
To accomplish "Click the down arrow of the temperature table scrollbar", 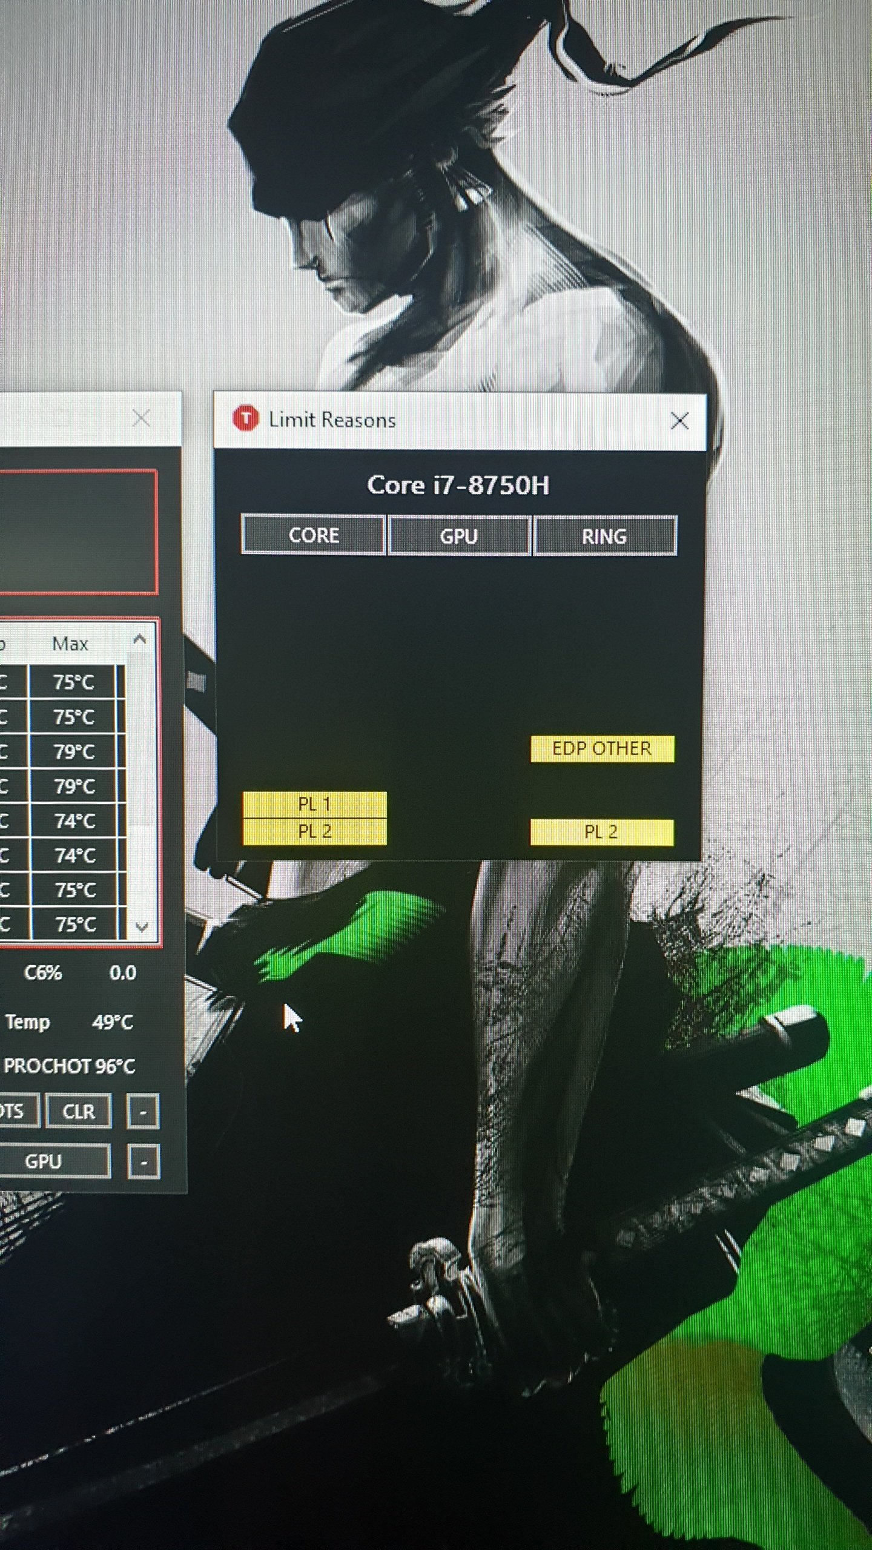I will [x=142, y=927].
